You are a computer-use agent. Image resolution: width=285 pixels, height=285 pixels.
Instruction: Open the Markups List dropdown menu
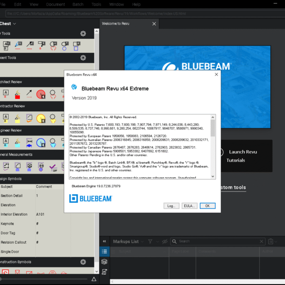coord(128,242)
